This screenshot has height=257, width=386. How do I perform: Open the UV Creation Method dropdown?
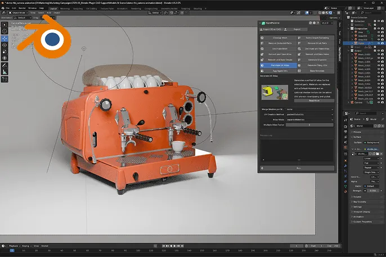point(309,114)
